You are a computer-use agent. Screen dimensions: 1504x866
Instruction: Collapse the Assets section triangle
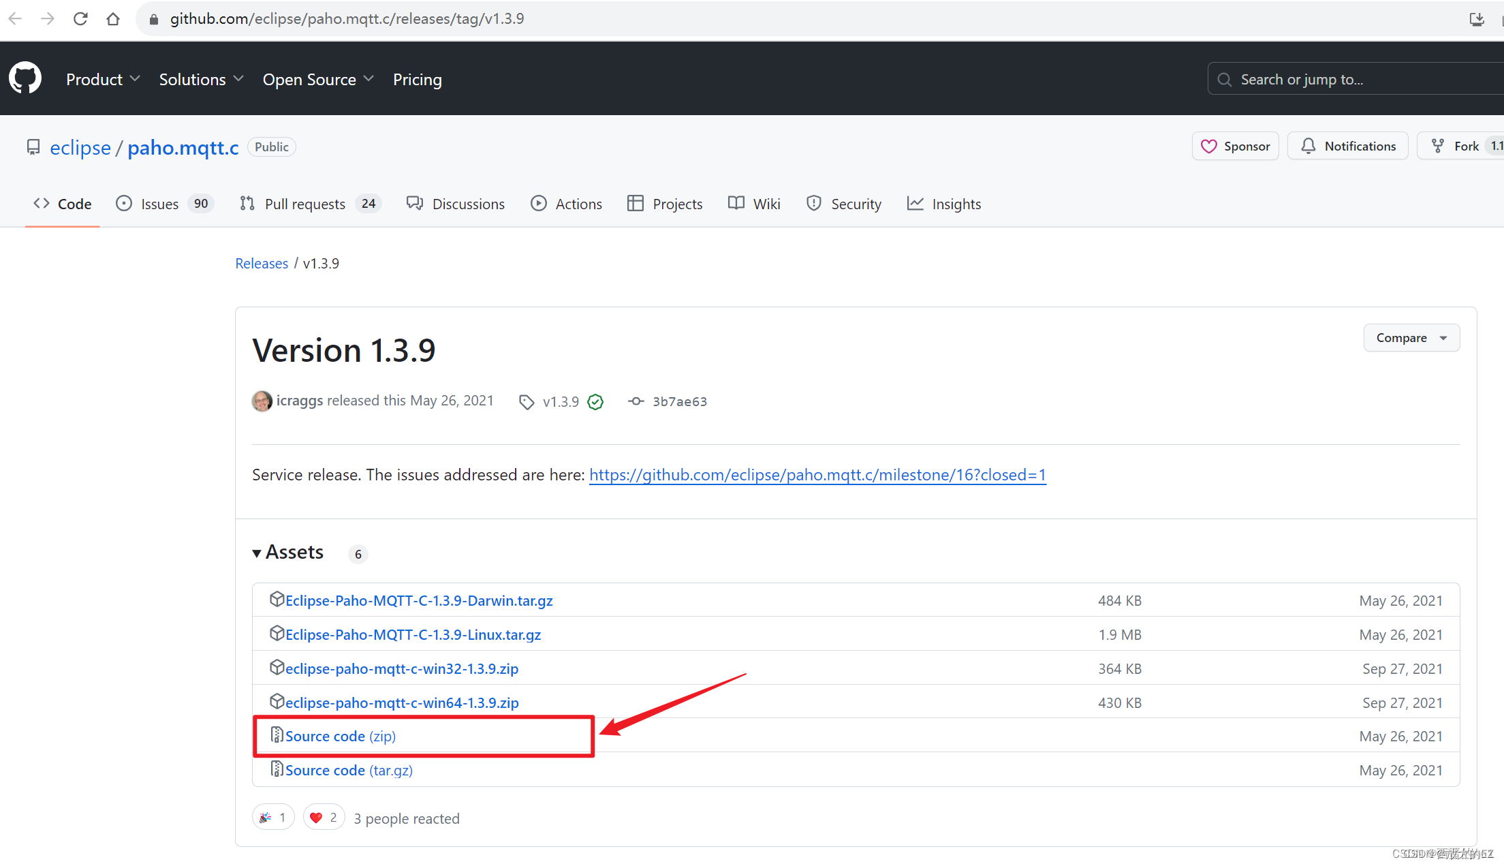click(257, 553)
